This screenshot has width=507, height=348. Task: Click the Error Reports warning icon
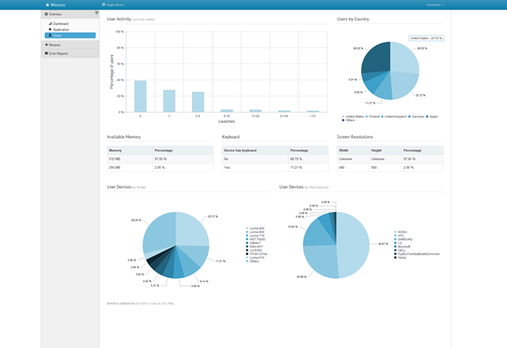click(x=47, y=54)
